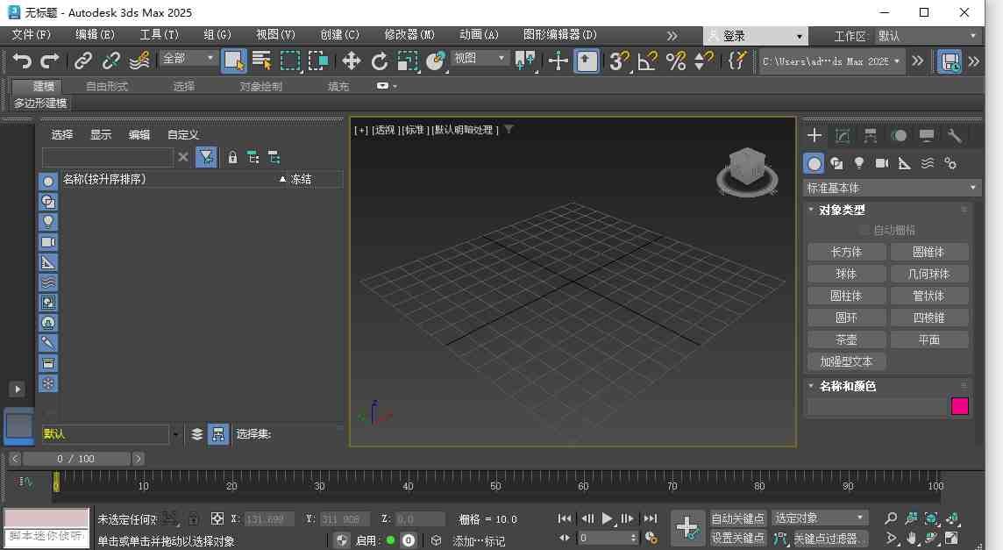This screenshot has width=1003, height=550.
Task: Open the 标准基本体 geometry type dropdown
Action: [889, 187]
